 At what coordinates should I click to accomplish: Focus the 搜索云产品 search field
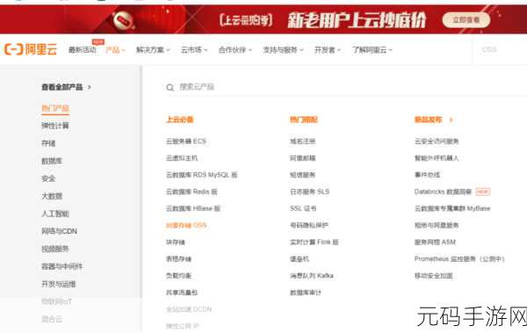pos(346,87)
